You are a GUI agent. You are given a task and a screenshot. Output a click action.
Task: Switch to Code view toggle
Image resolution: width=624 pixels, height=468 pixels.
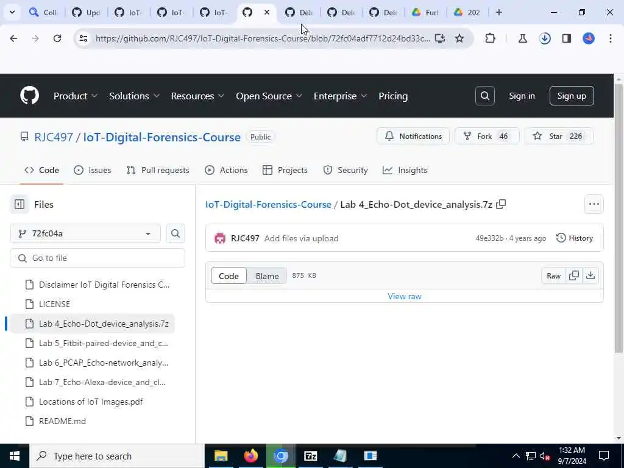pos(229,276)
